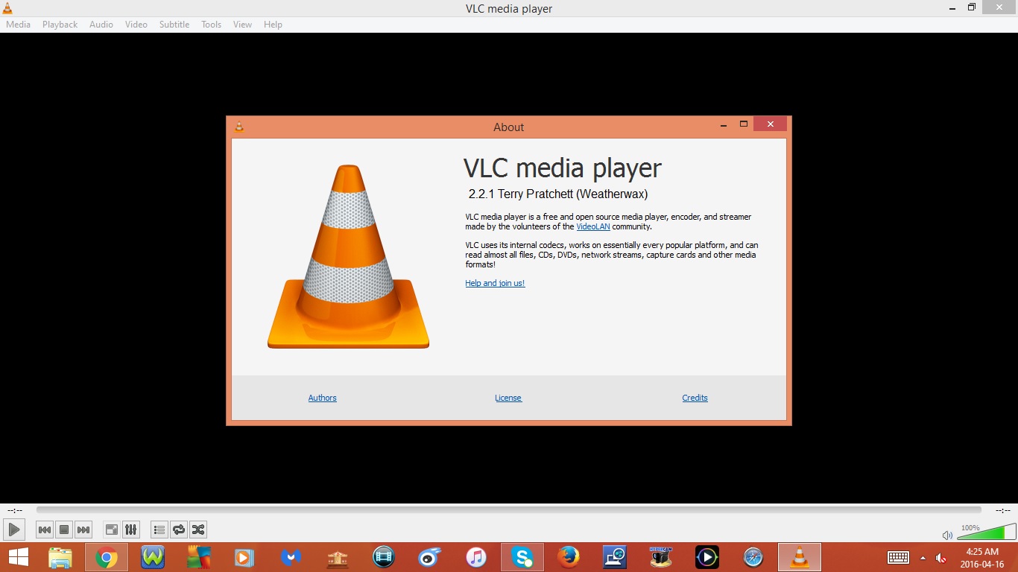Screen dimensions: 1018x572
Task: Toggle fullscreen video mode
Action: (x=112, y=530)
